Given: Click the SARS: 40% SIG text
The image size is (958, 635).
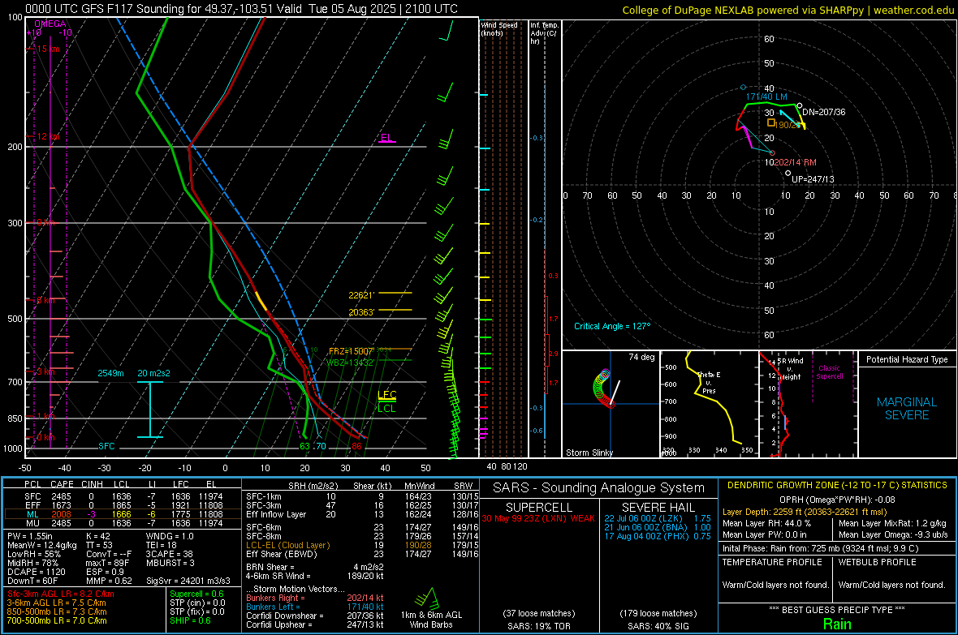Looking at the screenshot, I should (658, 626).
